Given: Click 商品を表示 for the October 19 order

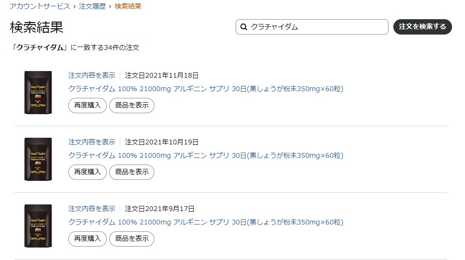Looking at the screenshot, I should tap(132, 172).
